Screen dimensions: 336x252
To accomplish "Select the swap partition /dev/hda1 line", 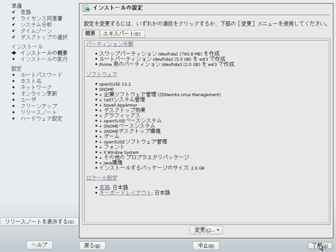I will (x=159, y=54).
